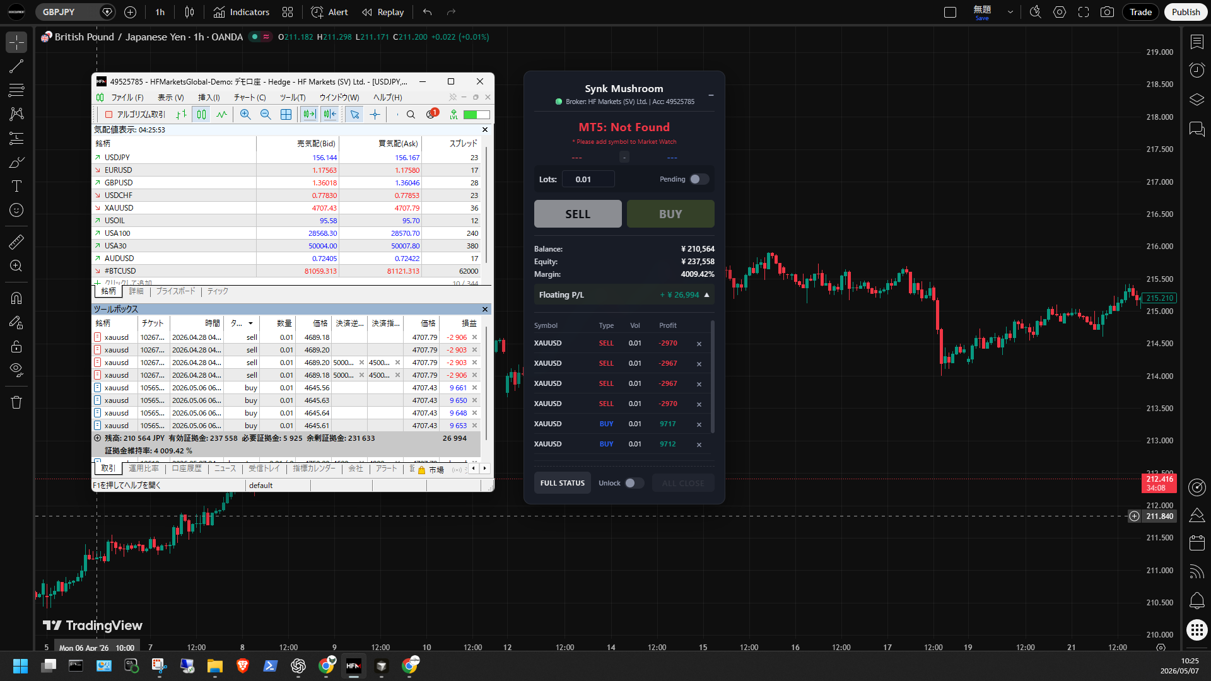Select the ruler measure tool
The image size is (1211, 681).
pos(16,242)
